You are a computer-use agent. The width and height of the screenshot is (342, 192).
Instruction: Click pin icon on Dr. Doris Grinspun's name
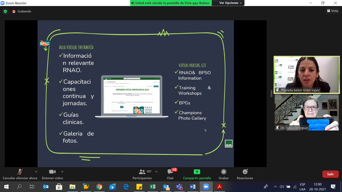tap(277, 128)
